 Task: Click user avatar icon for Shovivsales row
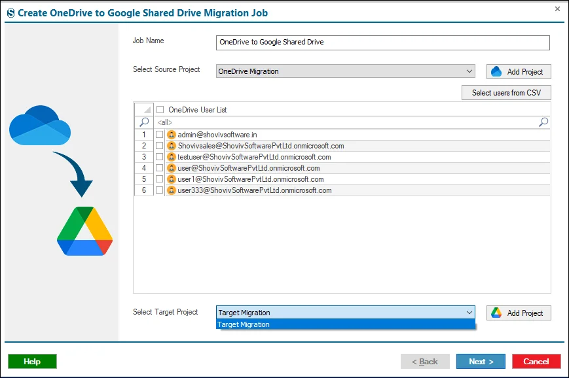pyautogui.click(x=172, y=146)
